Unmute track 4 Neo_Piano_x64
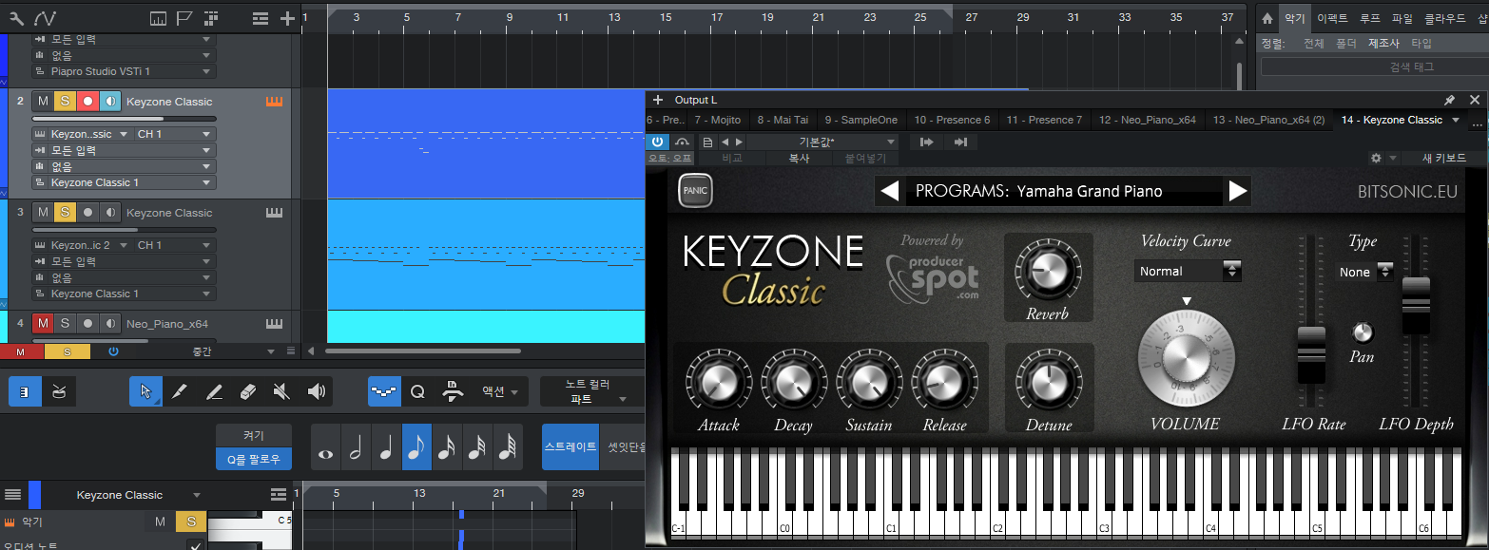This screenshot has width=1489, height=550. pyautogui.click(x=43, y=324)
